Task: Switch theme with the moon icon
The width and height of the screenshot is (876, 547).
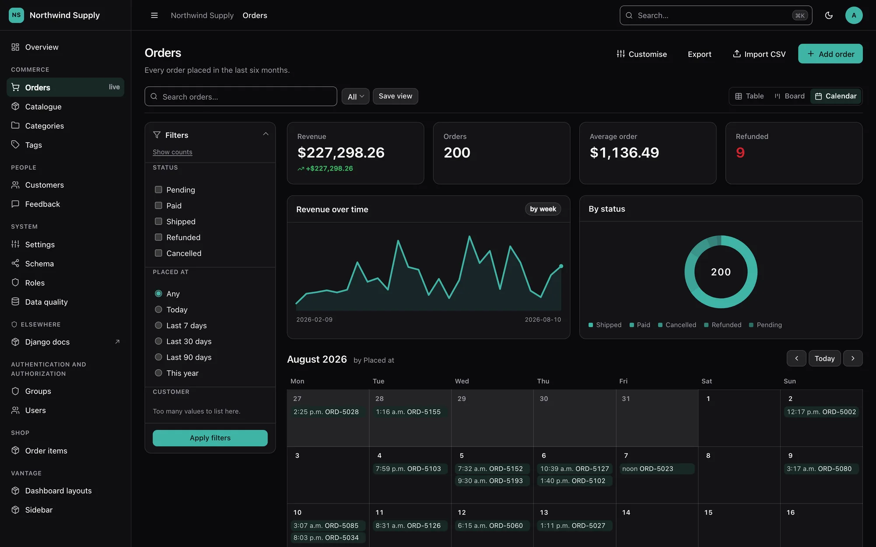Action: tap(829, 15)
